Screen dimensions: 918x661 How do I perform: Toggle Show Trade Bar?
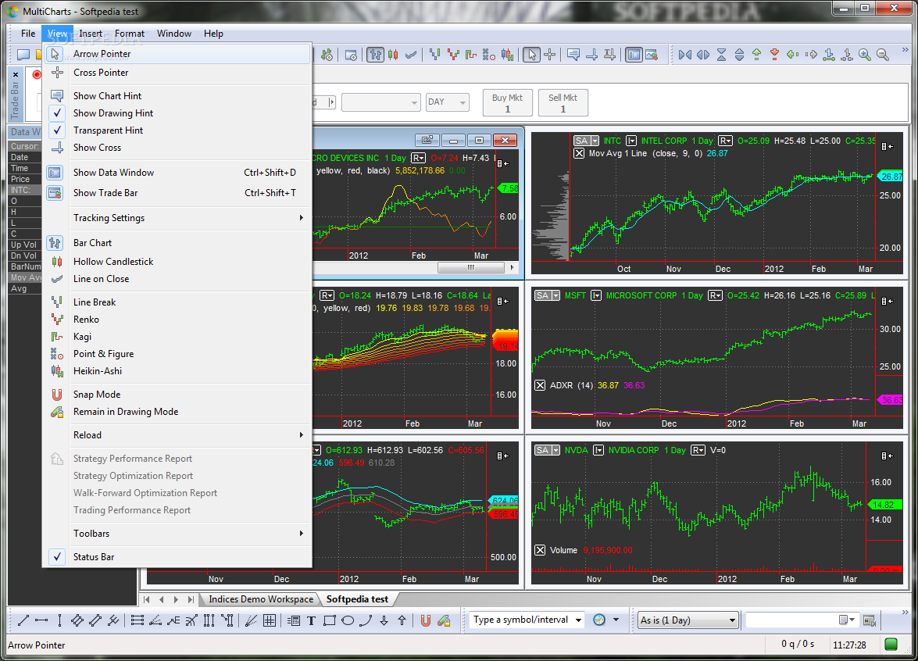point(177,193)
